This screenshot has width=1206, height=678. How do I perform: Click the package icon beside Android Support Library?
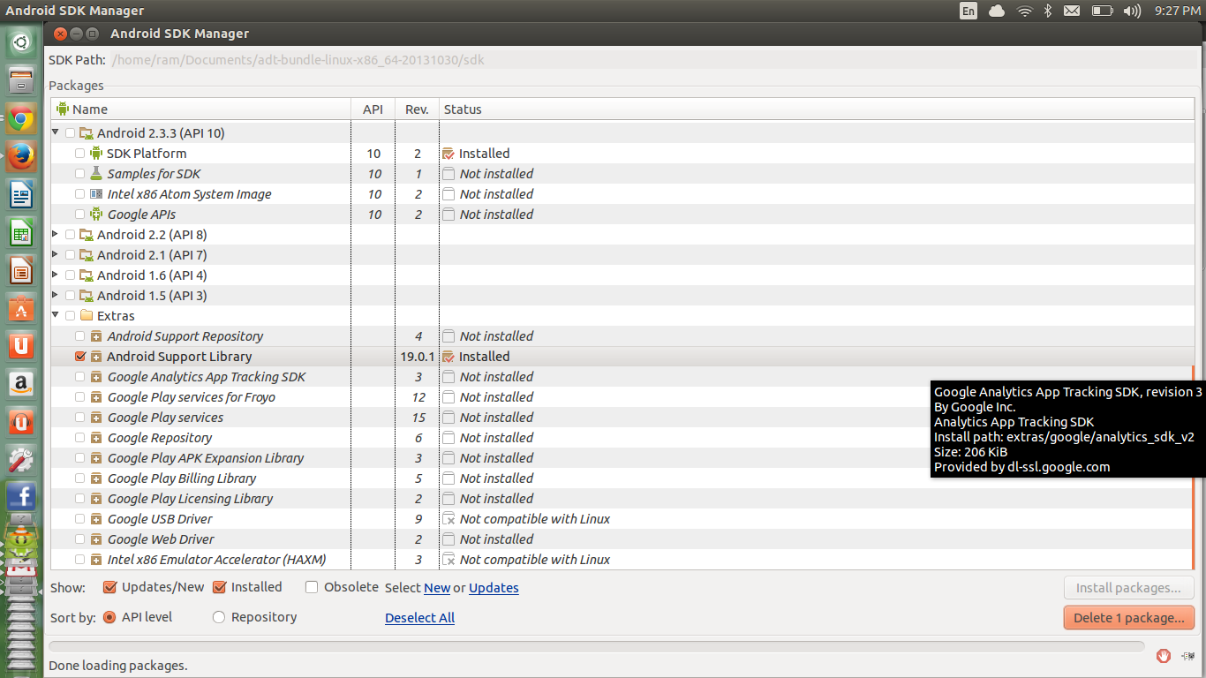(x=94, y=356)
